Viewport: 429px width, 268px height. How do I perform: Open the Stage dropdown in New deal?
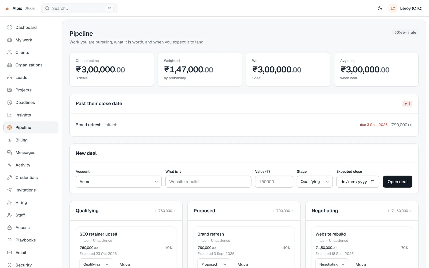[315, 182]
